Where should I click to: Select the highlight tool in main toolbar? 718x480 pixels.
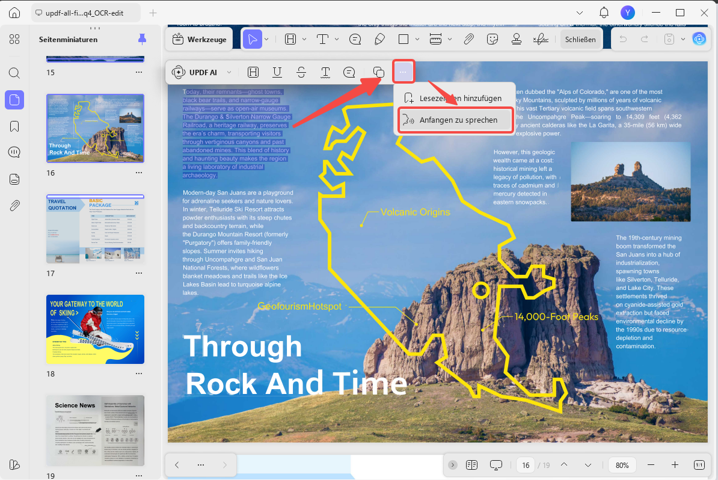tap(290, 39)
